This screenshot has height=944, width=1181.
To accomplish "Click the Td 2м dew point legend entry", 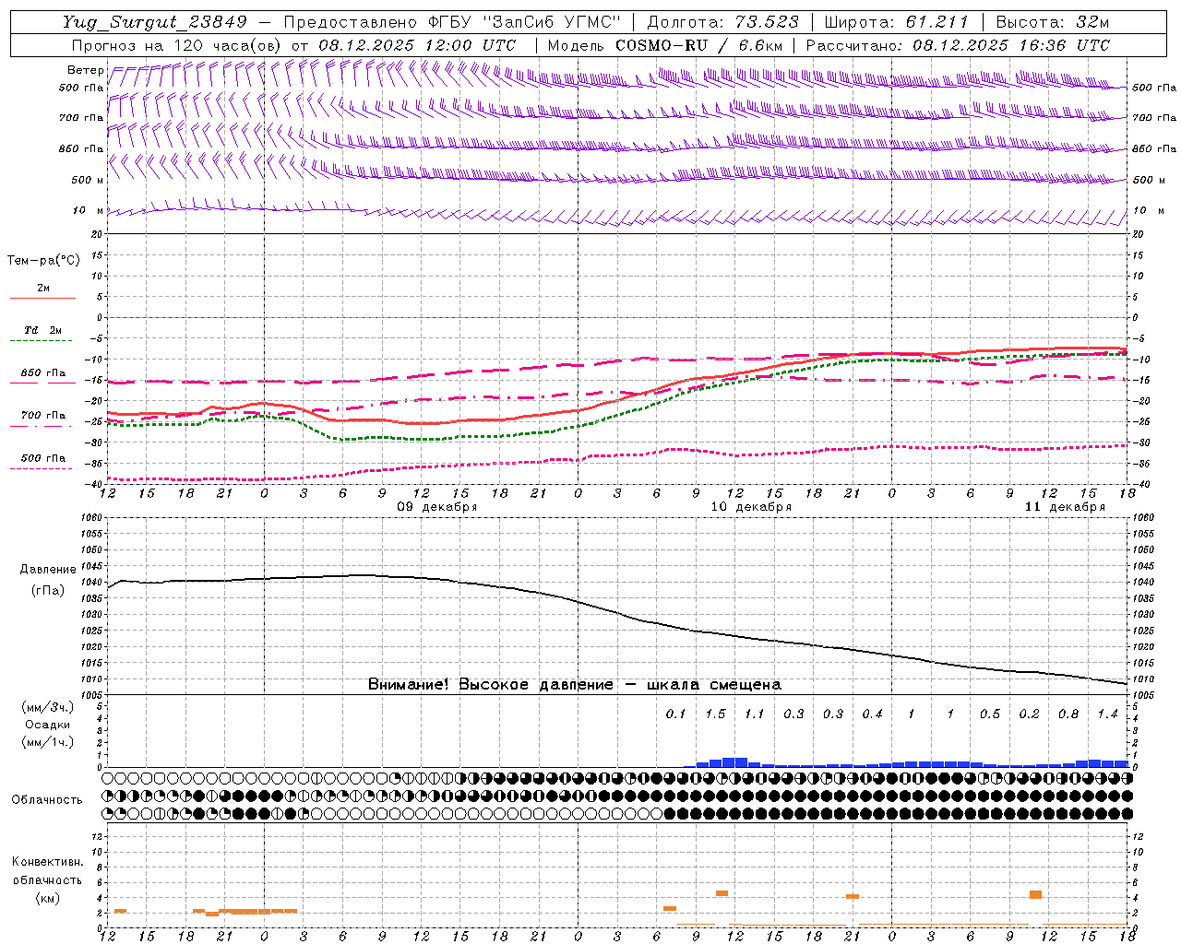I will (x=43, y=330).
